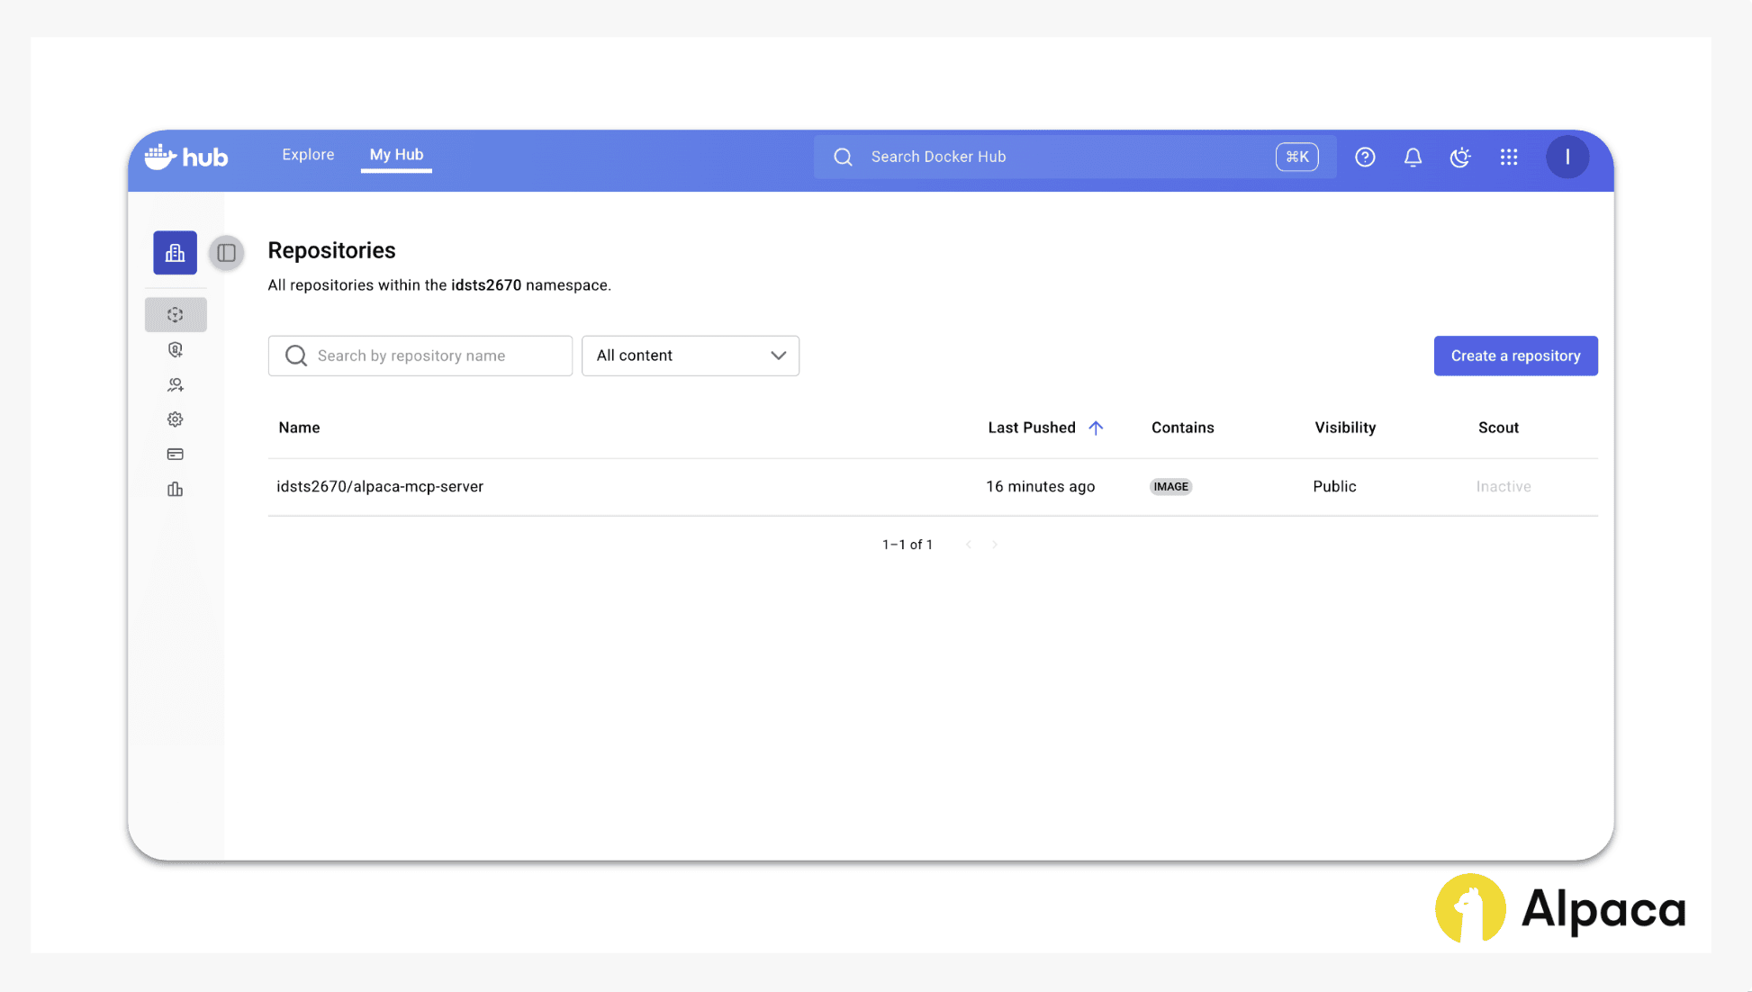Open the apps grid menu
Image resolution: width=1752 pixels, height=992 pixels.
[x=1509, y=157]
